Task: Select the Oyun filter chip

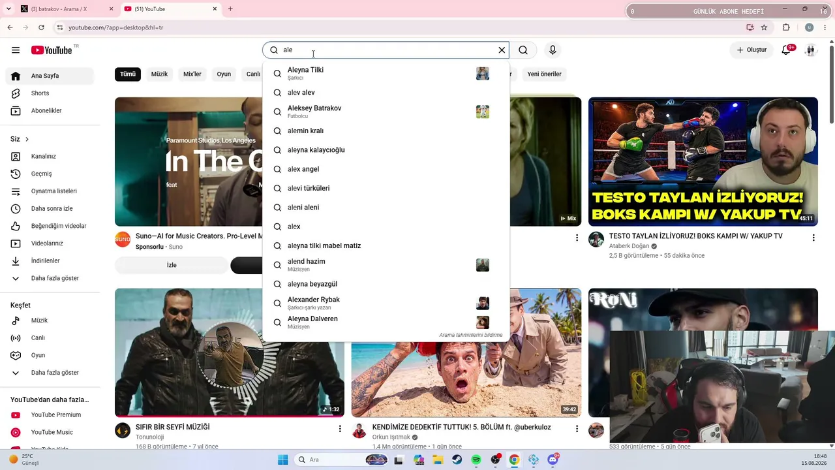Action: tap(224, 74)
